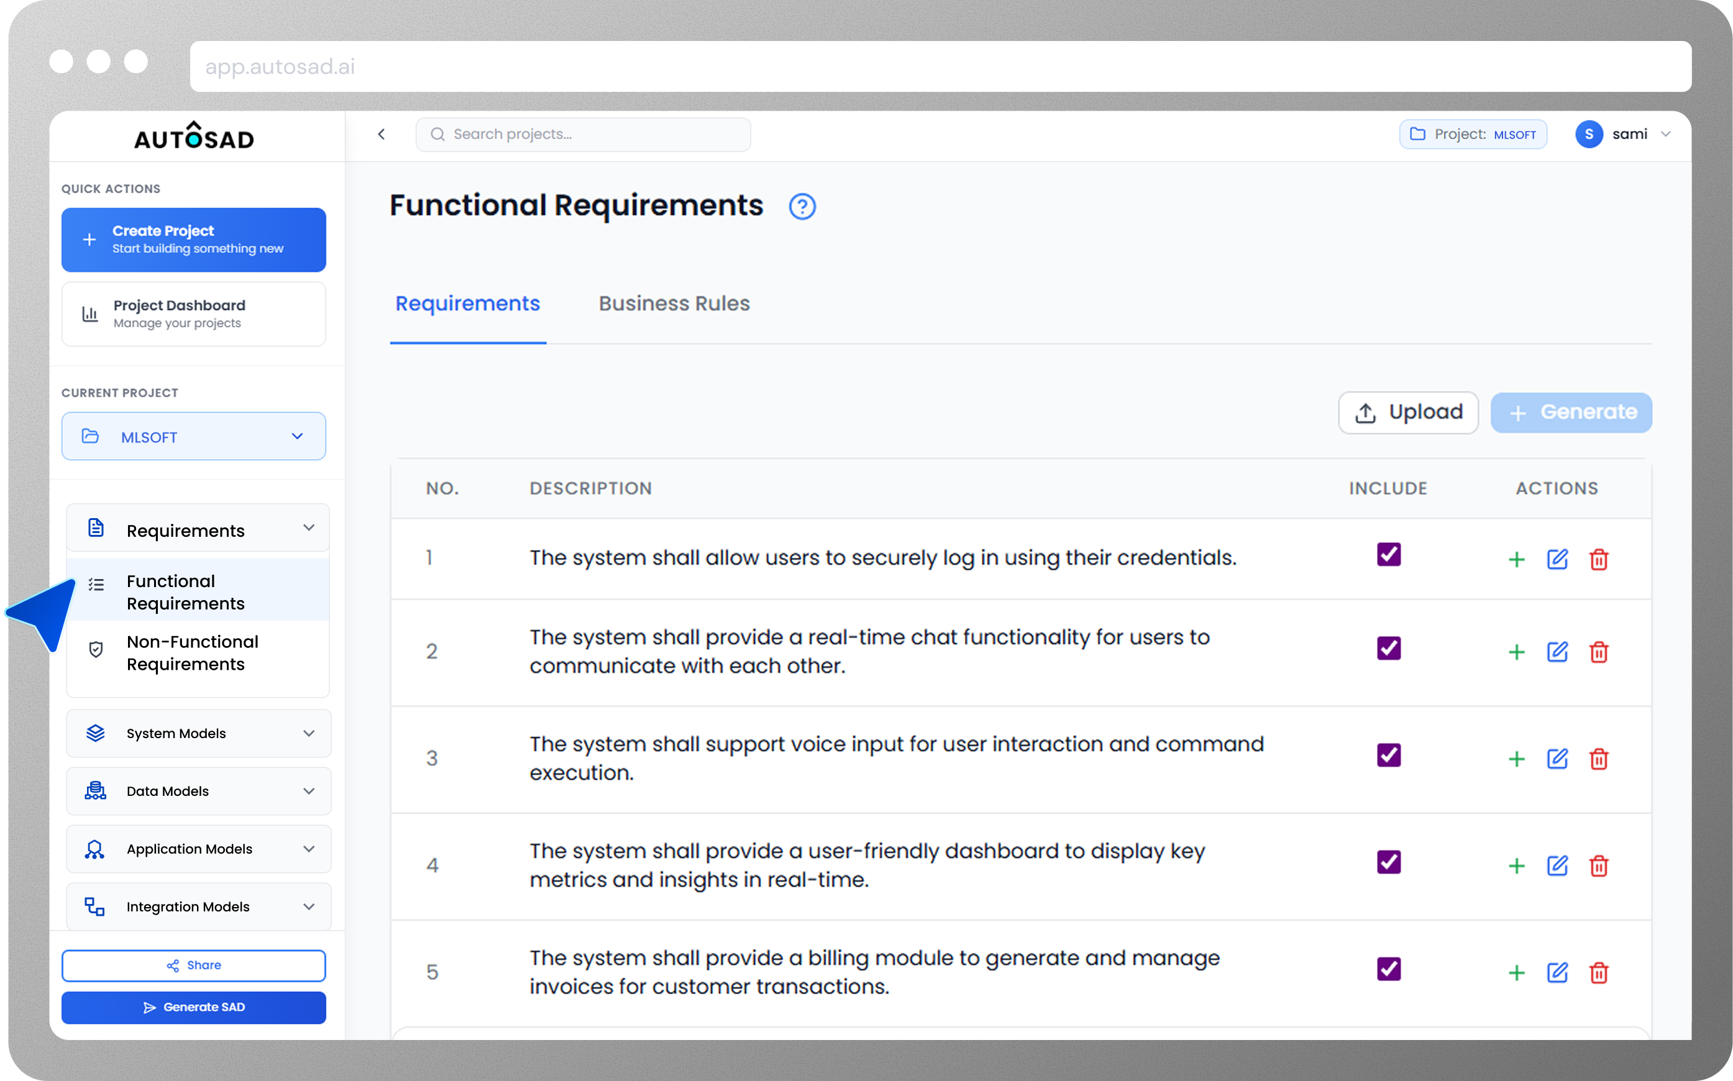Click the Upload button
The height and width of the screenshot is (1081, 1733).
1407,413
